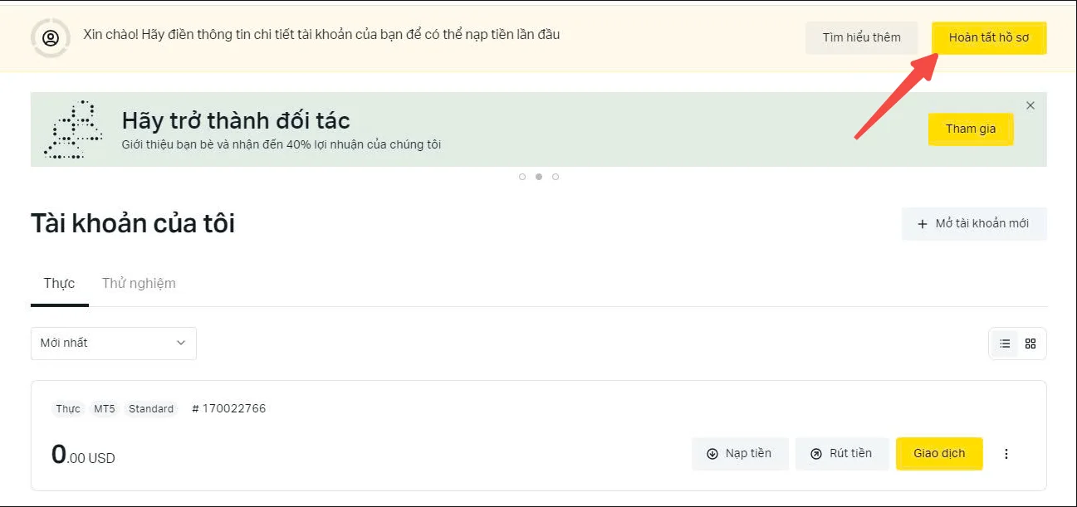The width and height of the screenshot is (1077, 507).
Task: Close the partner promotion banner
Action: click(1030, 105)
